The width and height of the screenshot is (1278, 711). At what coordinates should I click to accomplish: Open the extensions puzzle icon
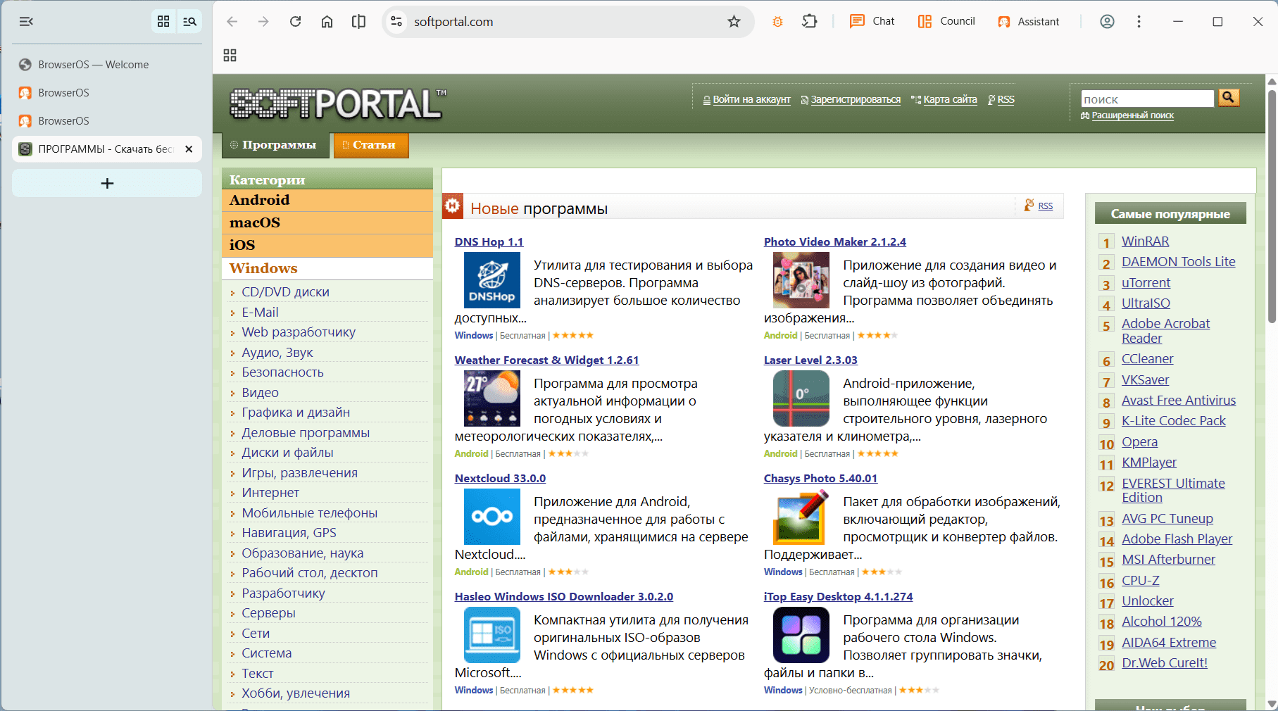point(810,22)
